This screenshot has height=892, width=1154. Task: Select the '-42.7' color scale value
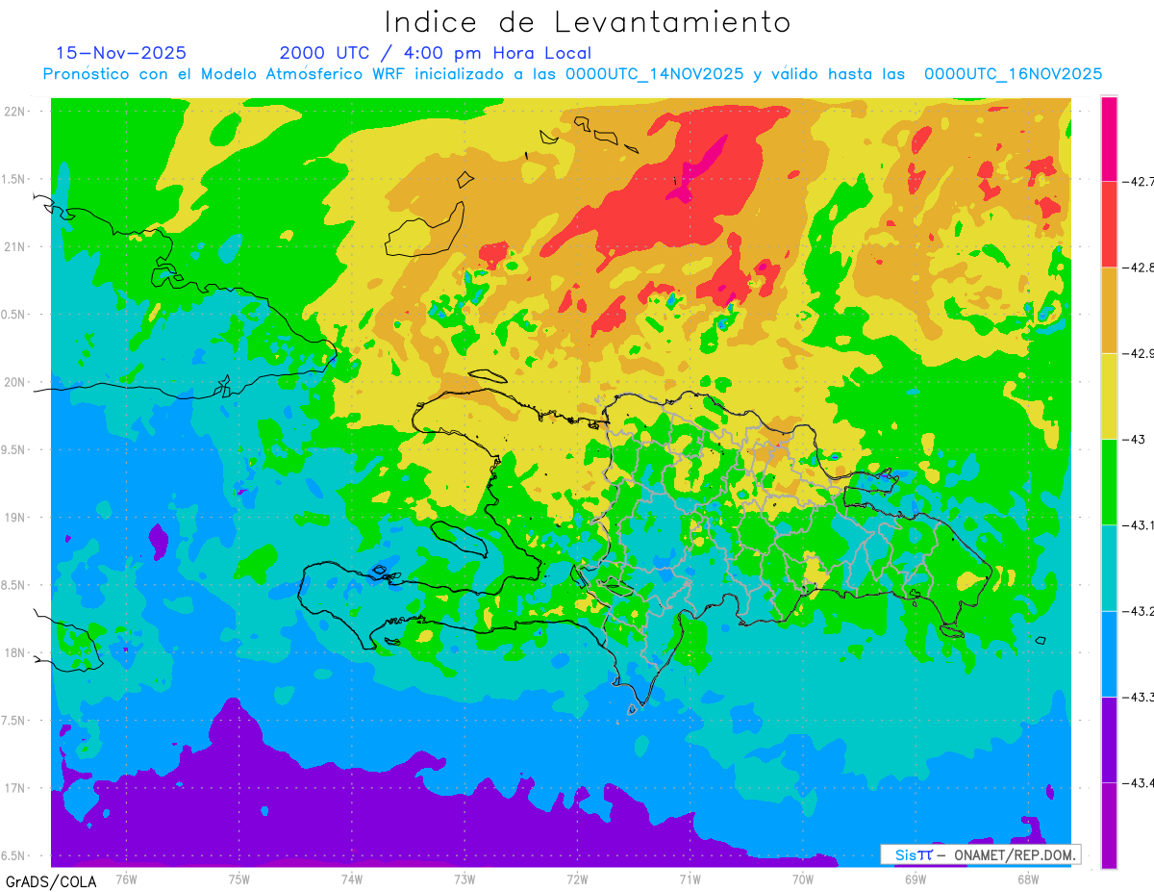pyautogui.click(x=1138, y=181)
